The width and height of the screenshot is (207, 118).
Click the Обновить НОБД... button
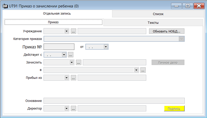click(167, 31)
